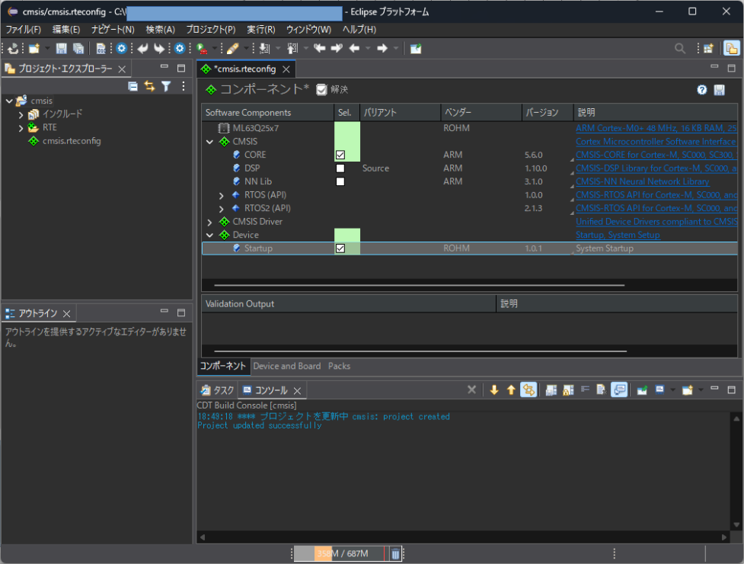Open the Startup, System Setup link
The height and width of the screenshot is (564, 744).
[x=618, y=235]
